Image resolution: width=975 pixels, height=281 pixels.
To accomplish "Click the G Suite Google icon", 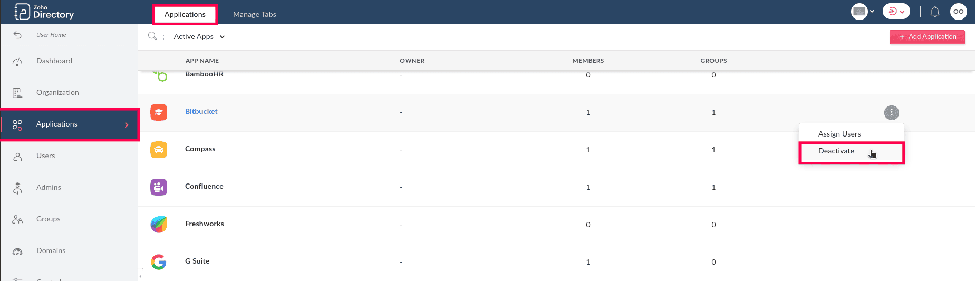I will click(159, 262).
